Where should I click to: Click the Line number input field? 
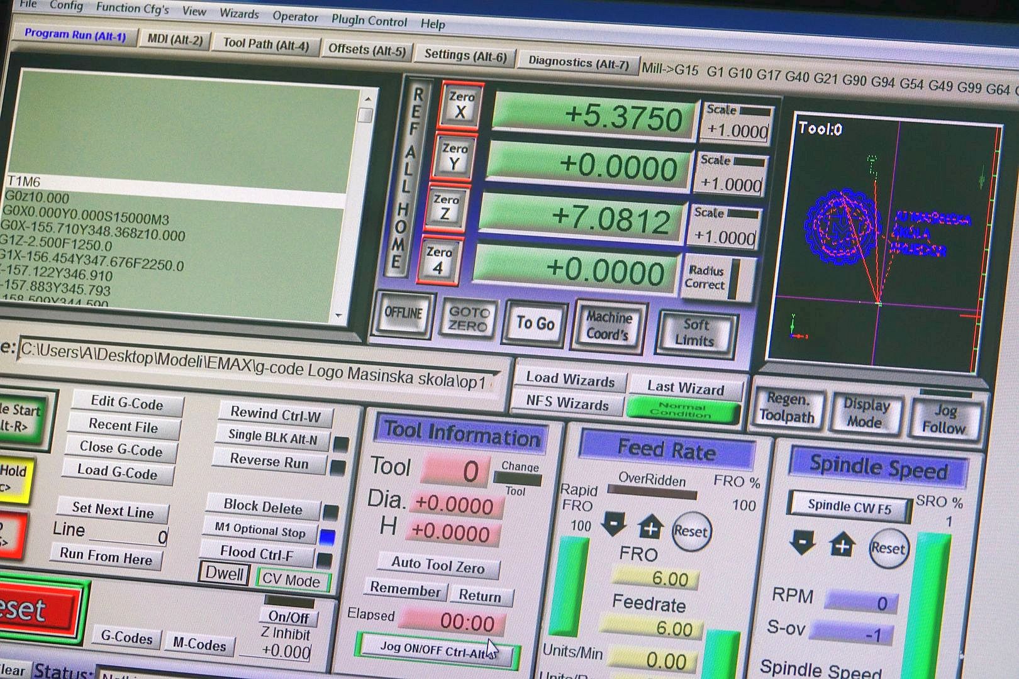point(128,535)
